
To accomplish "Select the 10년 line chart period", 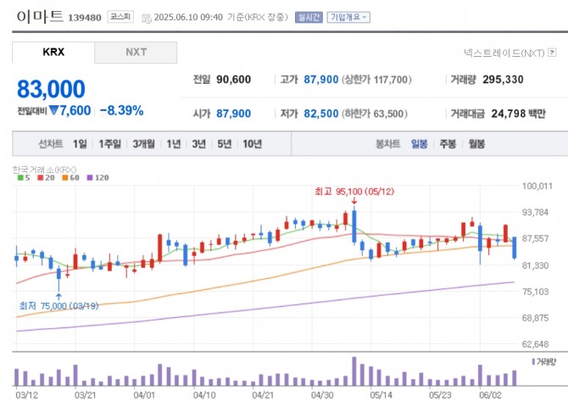I will coord(252,144).
